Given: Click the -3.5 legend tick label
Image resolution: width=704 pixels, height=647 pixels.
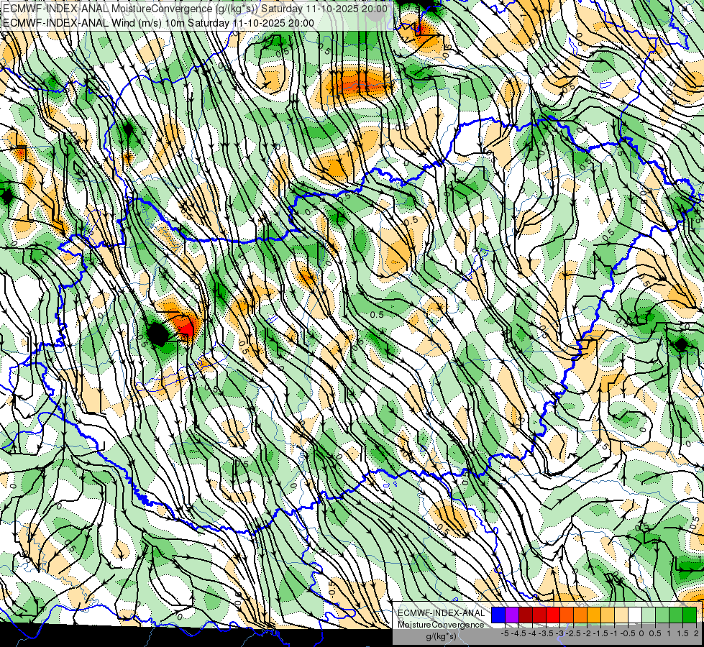Looking at the screenshot, I should point(546,633).
